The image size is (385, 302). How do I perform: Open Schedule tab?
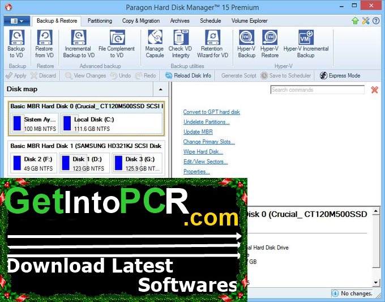point(211,21)
